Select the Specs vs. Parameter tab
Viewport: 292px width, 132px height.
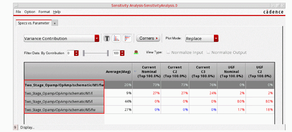pyautogui.click(x=34, y=23)
